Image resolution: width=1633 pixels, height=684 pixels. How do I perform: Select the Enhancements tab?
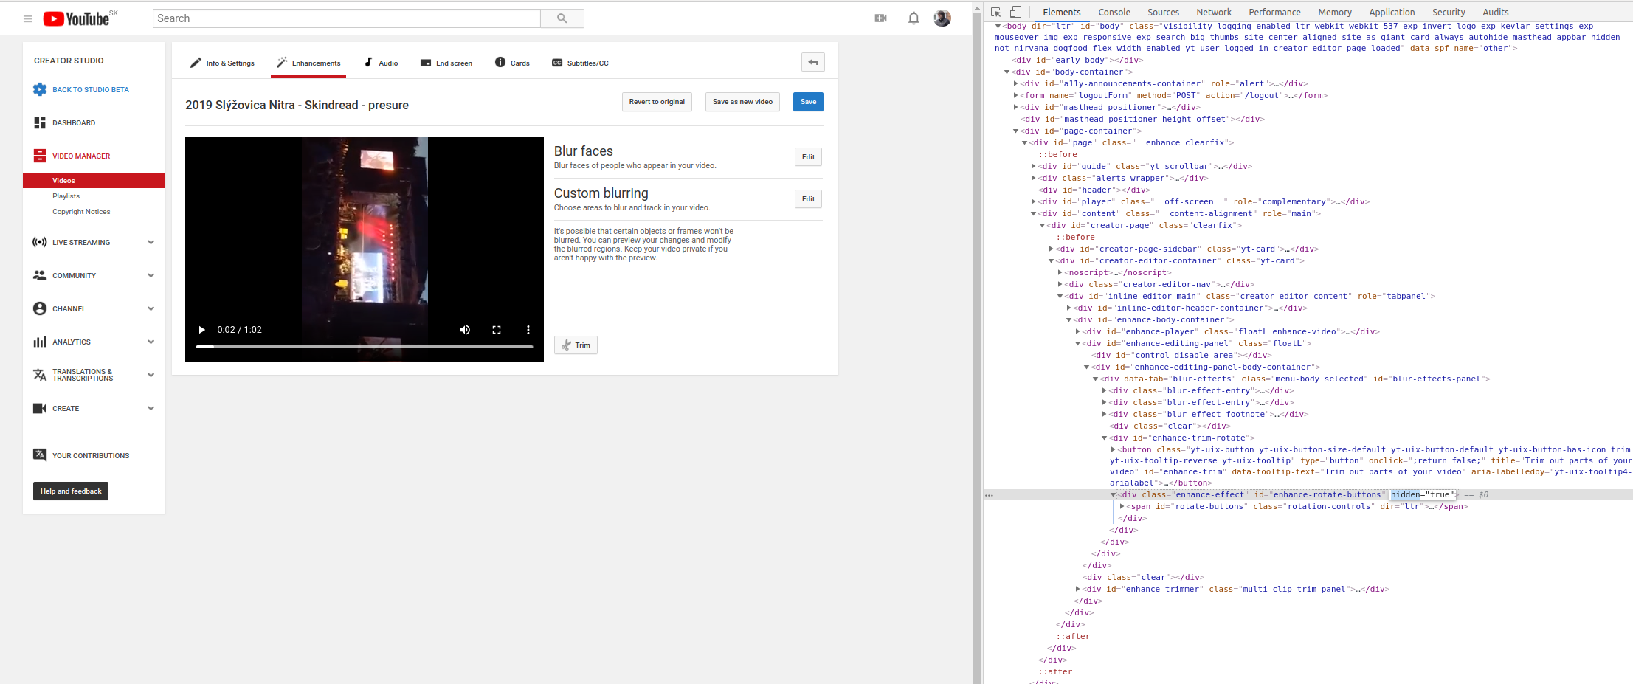[x=308, y=63]
